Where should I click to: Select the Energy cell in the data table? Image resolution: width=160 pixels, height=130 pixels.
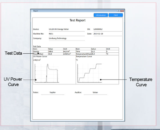41,51
